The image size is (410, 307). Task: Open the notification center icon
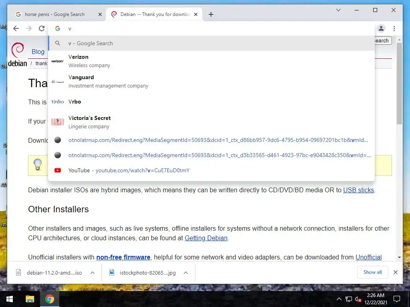[397, 299]
